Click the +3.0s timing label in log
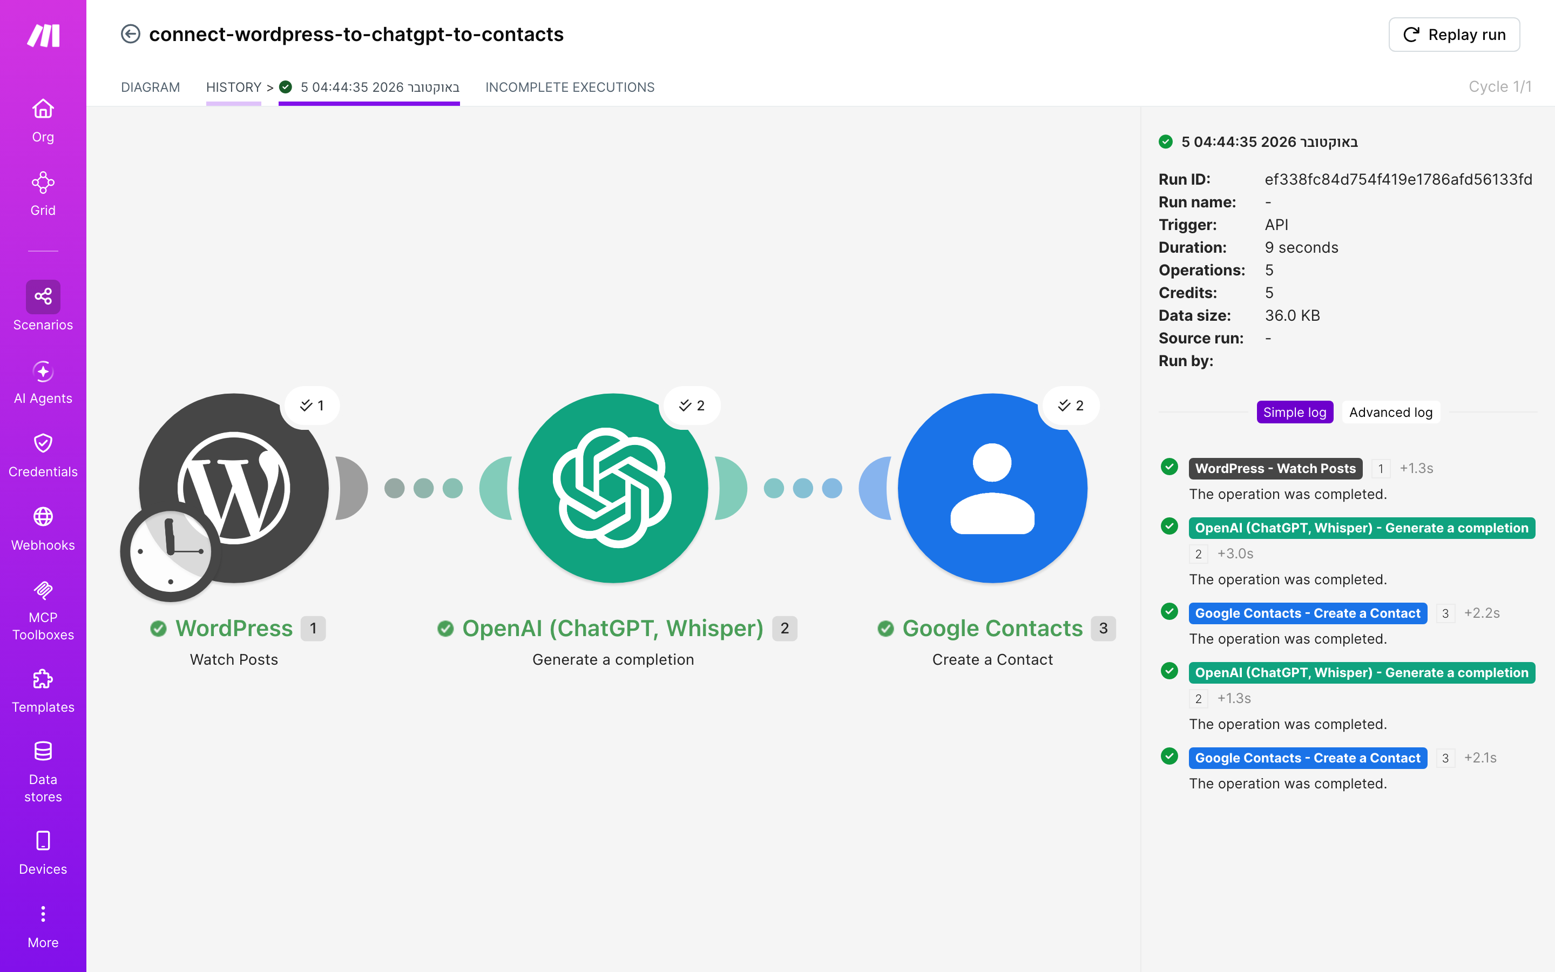 (x=1235, y=553)
